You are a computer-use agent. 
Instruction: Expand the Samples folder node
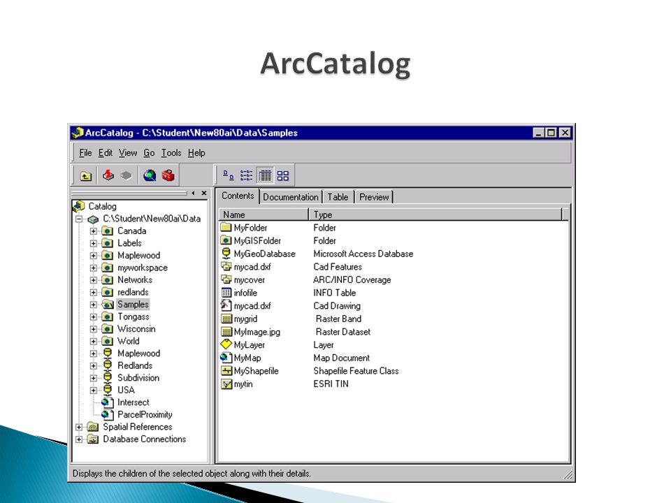click(93, 305)
